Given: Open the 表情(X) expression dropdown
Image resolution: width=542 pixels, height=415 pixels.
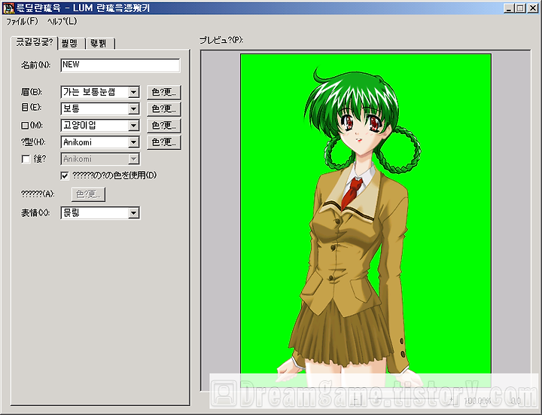Looking at the screenshot, I should pyautogui.click(x=100, y=213).
